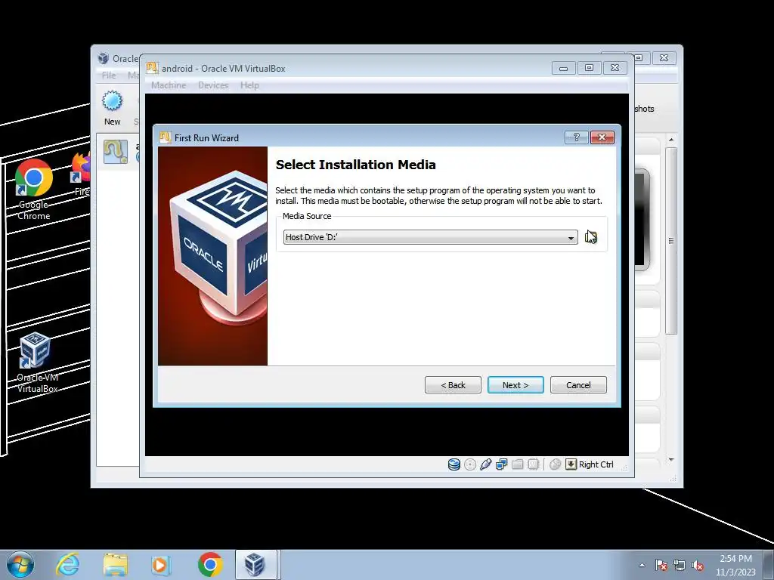Image resolution: width=774 pixels, height=580 pixels.
Task: Click the Snapshots tab in VirtualBox Manager
Action: 644,109
